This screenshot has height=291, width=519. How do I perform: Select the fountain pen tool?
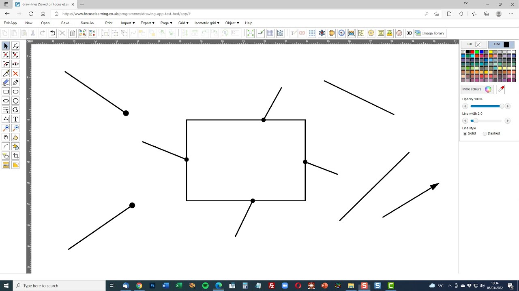(x=15, y=82)
